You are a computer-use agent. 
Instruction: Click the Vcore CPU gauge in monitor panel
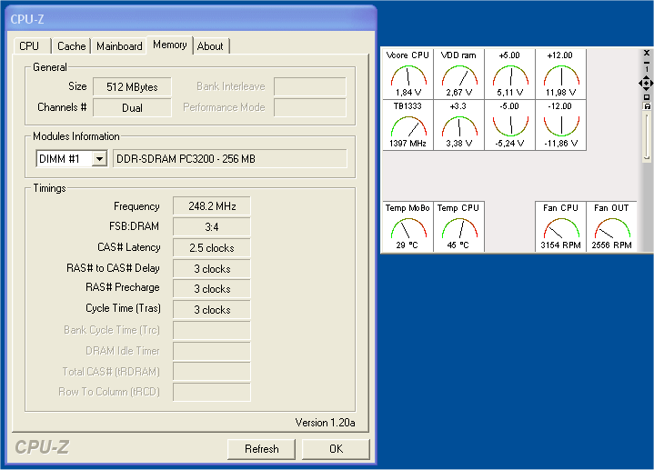point(407,74)
